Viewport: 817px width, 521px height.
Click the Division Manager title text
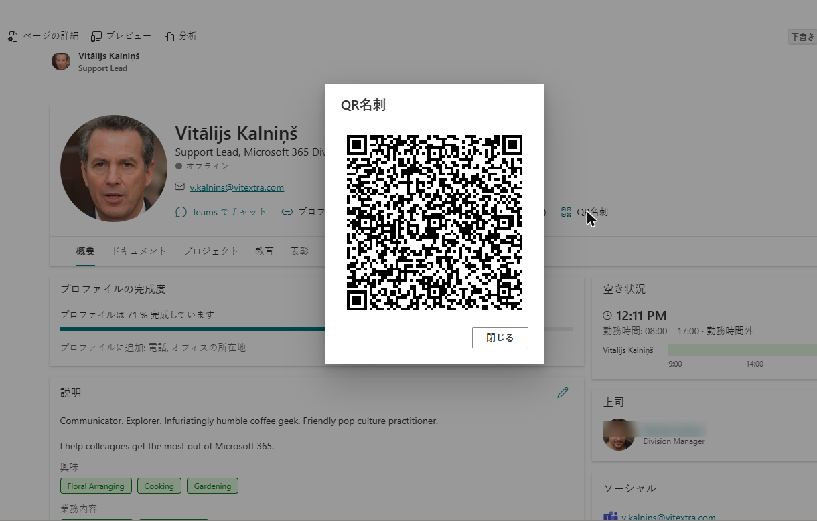(x=674, y=441)
